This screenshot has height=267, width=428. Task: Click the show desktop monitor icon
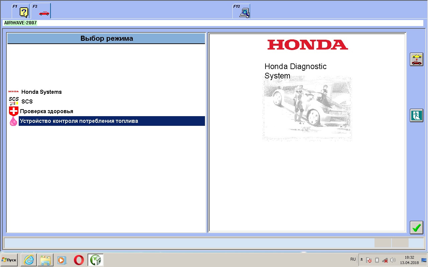[x=424, y=260]
